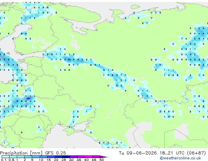Select the 25–30 mm dark blue legend swatch

click(x=66, y=157)
